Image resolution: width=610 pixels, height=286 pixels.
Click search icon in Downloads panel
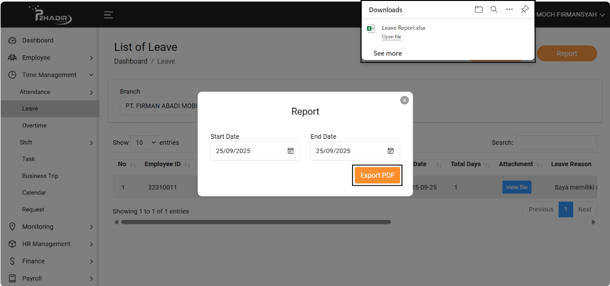coord(494,9)
